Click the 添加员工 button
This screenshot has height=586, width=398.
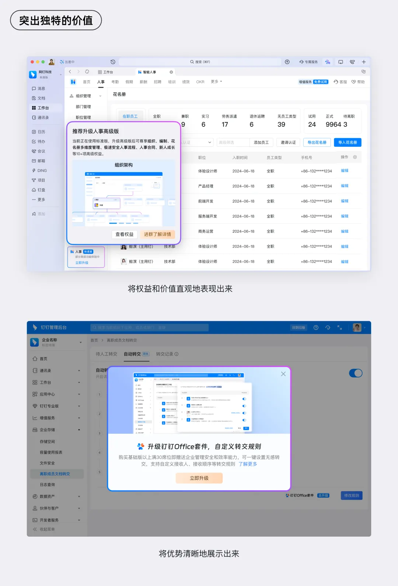tap(261, 142)
